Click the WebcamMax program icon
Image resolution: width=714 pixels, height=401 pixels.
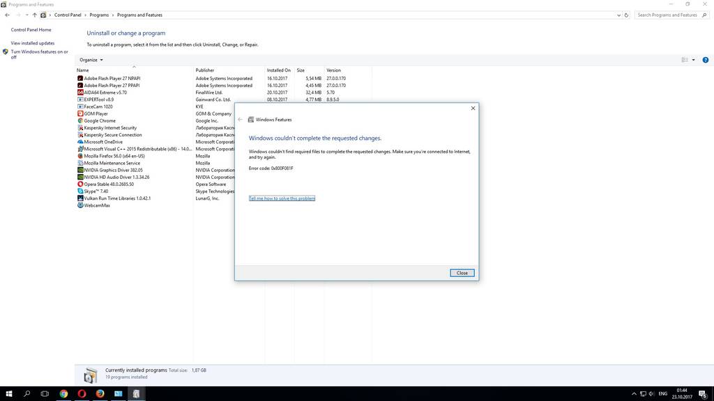tap(80, 205)
